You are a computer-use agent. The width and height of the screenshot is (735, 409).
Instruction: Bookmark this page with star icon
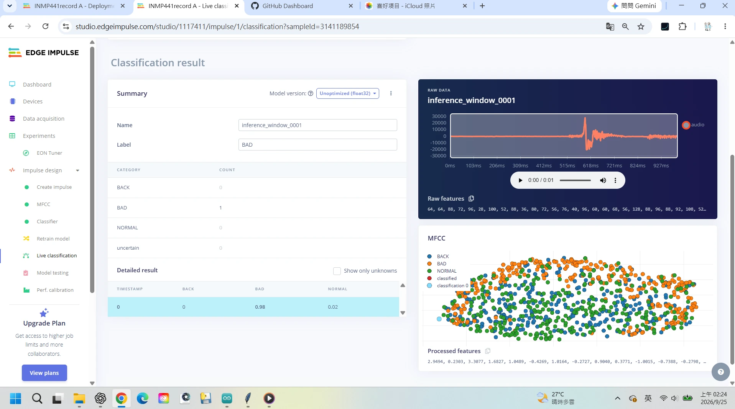(x=641, y=26)
